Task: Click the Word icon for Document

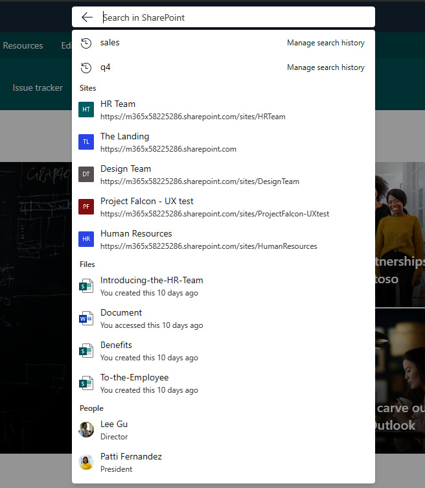Action: pyautogui.click(x=86, y=318)
